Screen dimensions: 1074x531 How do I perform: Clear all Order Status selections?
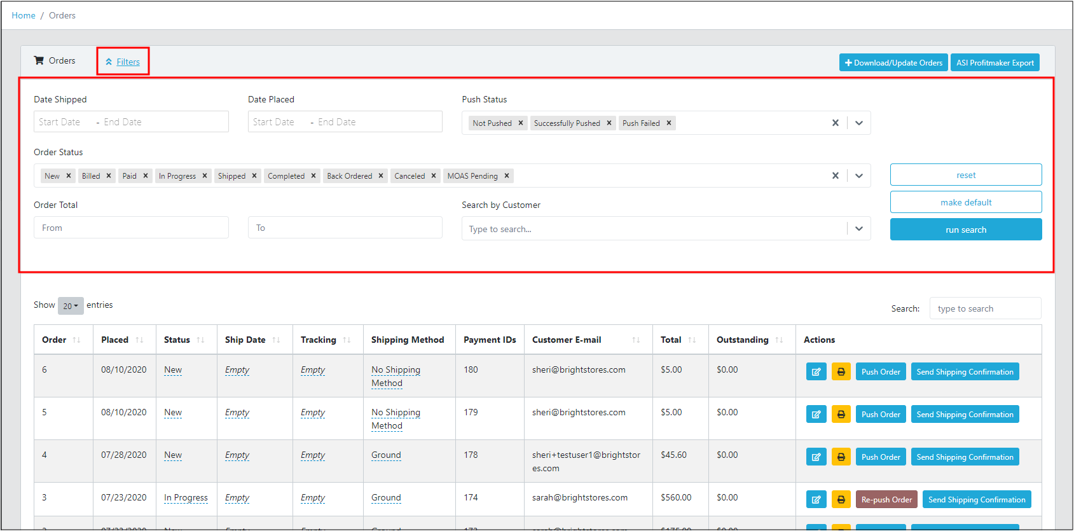[x=836, y=176]
